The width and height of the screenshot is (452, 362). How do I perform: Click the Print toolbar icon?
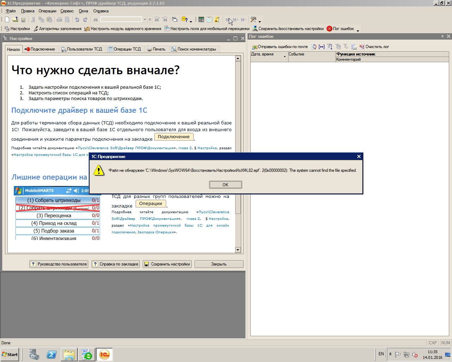[x=59, y=19]
